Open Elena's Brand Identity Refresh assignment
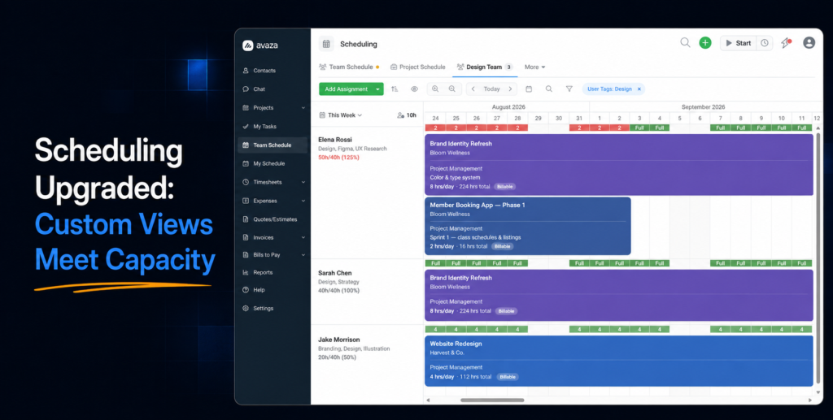833x420 pixels. coord(619,164)
